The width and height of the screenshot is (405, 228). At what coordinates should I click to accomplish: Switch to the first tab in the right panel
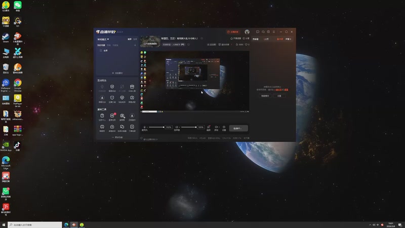256,39
